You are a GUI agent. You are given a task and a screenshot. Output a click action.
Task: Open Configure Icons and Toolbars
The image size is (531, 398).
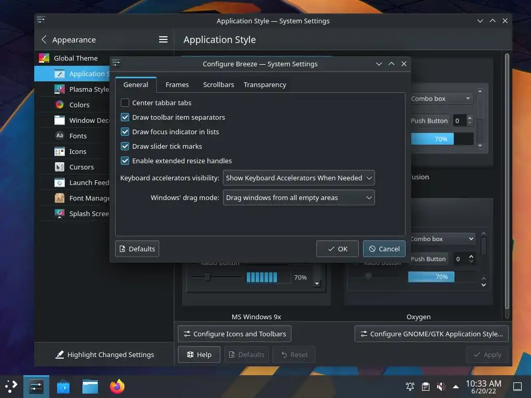(x=234, y=334)
